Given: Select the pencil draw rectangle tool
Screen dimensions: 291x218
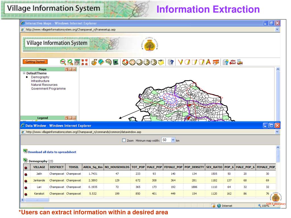Looking at the screenshot, I should [194, 62].
